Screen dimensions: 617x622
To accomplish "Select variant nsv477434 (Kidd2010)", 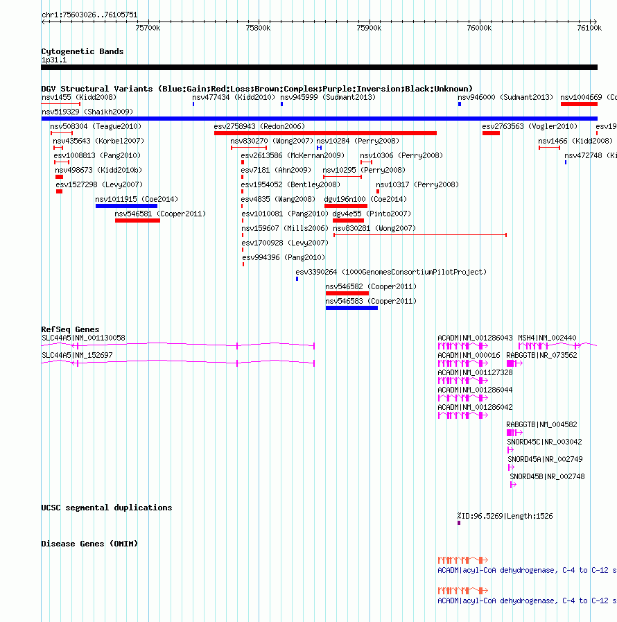I will tap(234, 97).
